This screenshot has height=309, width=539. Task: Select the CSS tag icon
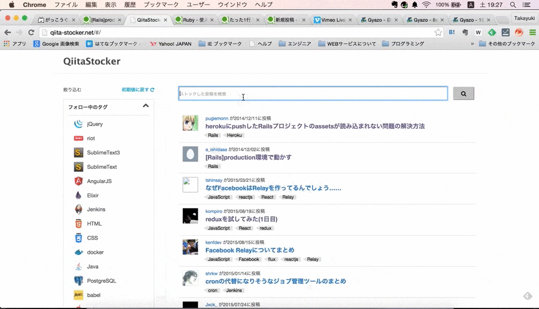[x=79, y=237]
